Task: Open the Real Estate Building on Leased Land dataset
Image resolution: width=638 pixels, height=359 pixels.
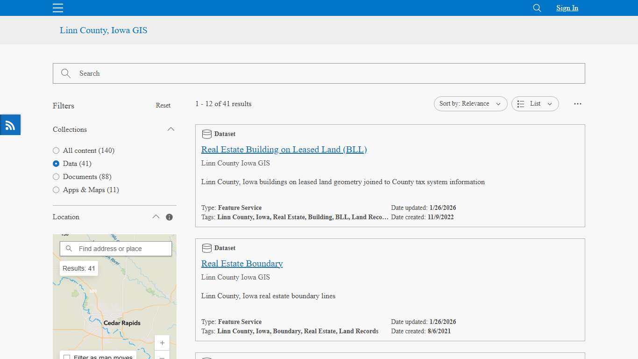Action: pyautogui.click(x=284, y=149)
